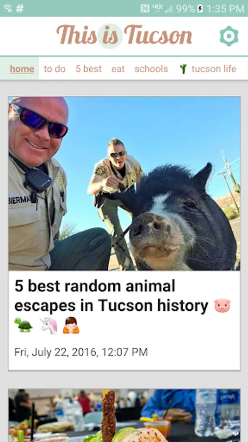Tap the battery charging icon

[x=200, y=9]
